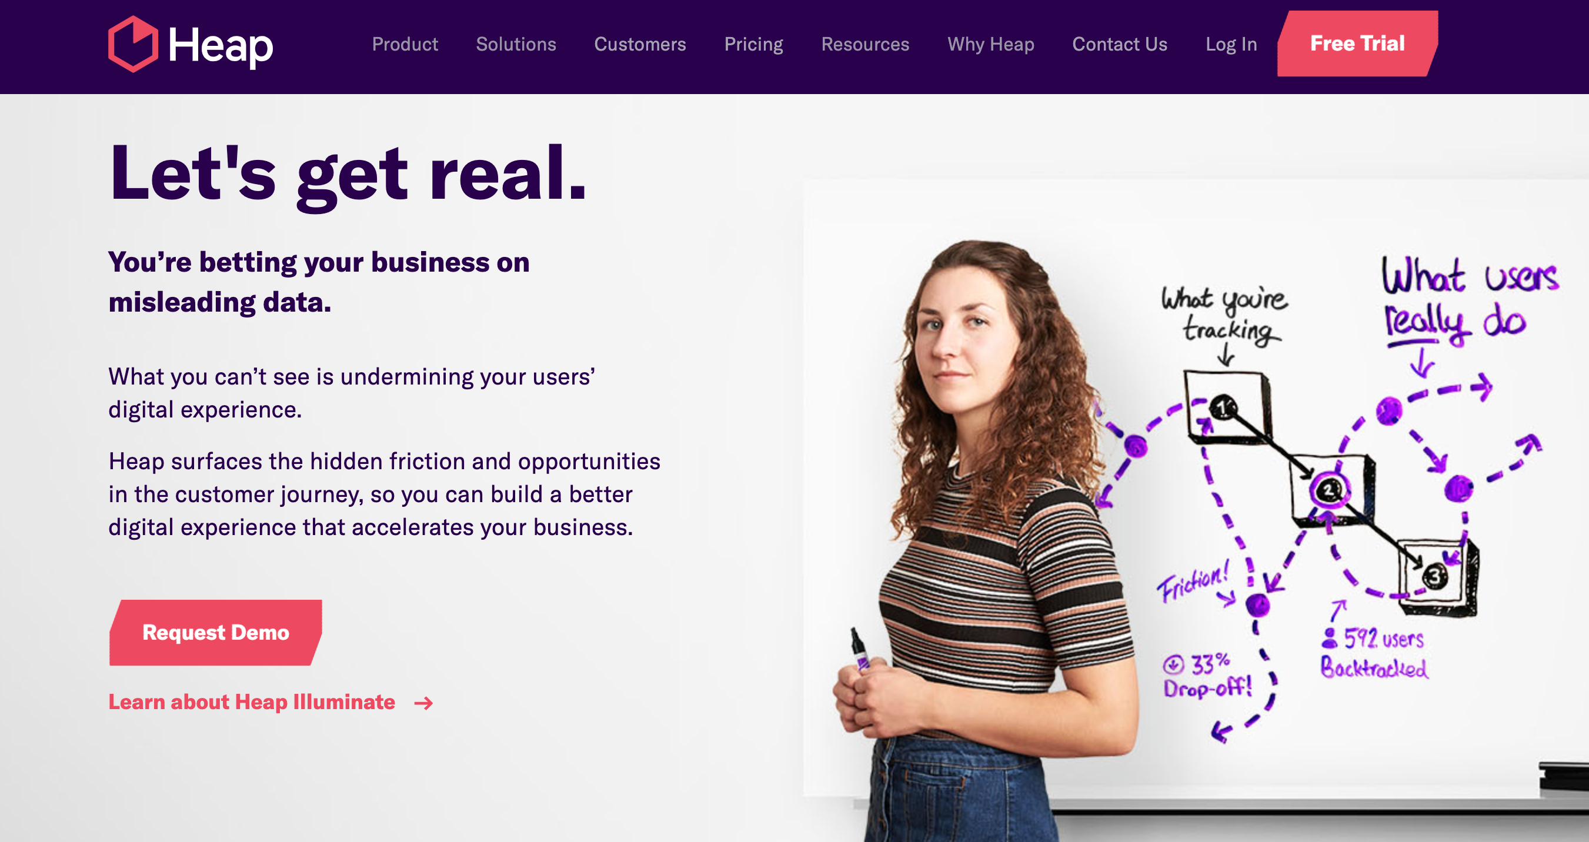The width and height of the screenshot is (1589, 842).
Task: Toggle the Request Demo overlay
Action: tap(216, 631)
